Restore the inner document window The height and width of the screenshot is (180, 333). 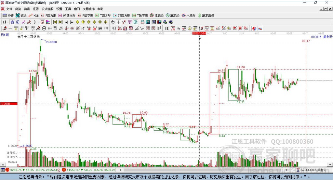326,9
